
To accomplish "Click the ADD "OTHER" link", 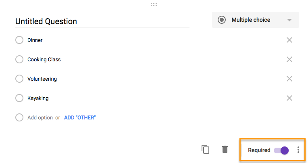I will click(80, 118).
